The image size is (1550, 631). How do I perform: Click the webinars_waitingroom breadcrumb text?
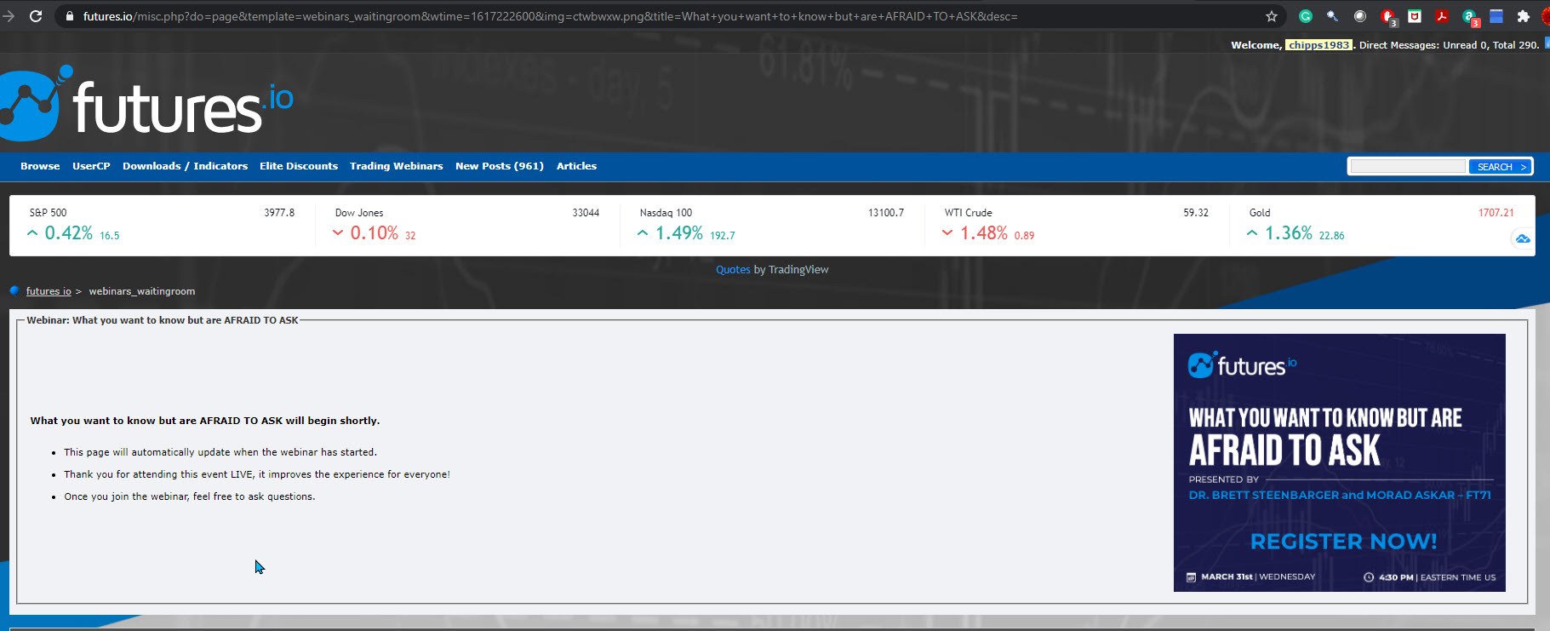(x=142, y=291)
